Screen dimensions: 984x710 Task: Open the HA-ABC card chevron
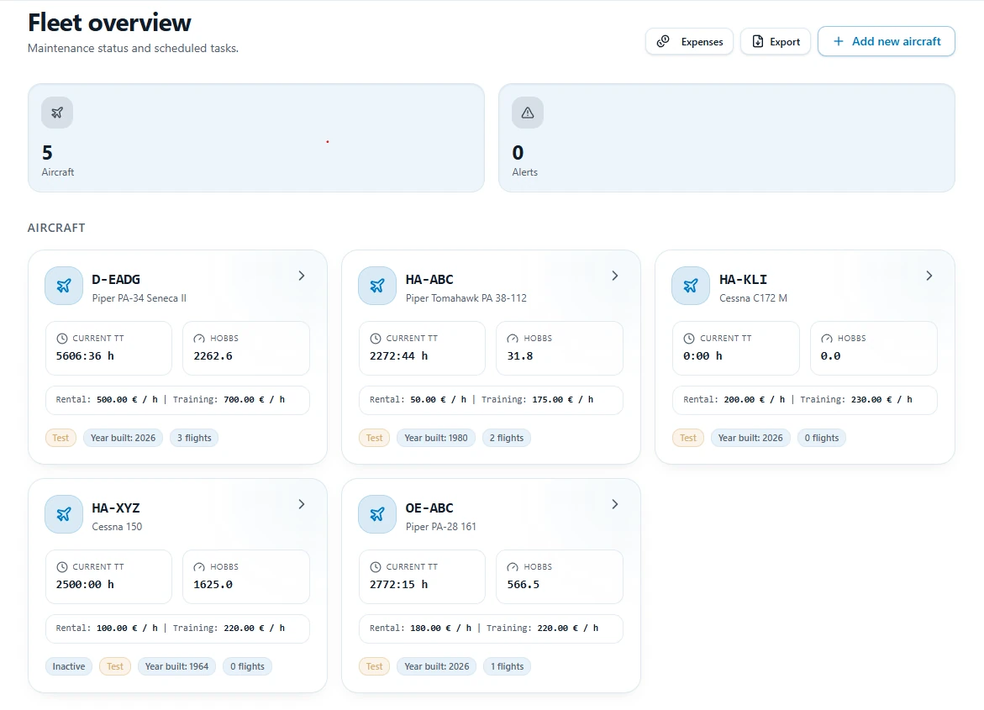point(615,276)
